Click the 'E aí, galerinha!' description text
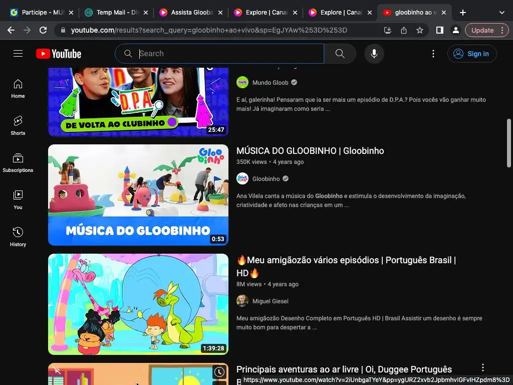 (x=361, y=104)
